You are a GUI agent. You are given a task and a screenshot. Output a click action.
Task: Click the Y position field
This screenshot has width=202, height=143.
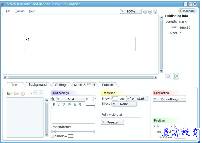point(180,126)
